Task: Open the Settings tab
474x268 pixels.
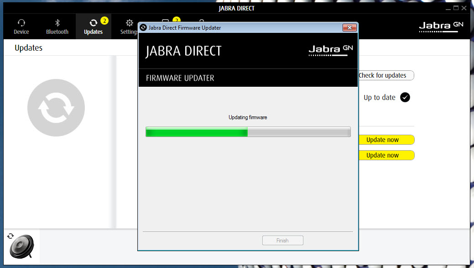Action: [x=129, y=26]
